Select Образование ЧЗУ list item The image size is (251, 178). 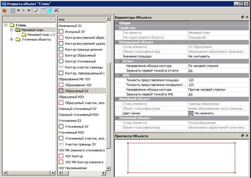click(78, 85)
